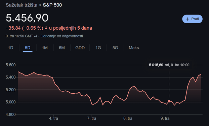This screenshot has height=126, width=209.
Task: Click the 8. tra axis label
Action: coord(128,118)
